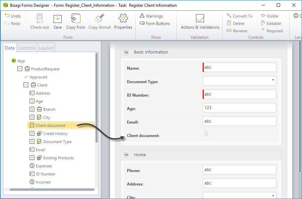
Task: Click the Undo button
Action: pos(13,16)
